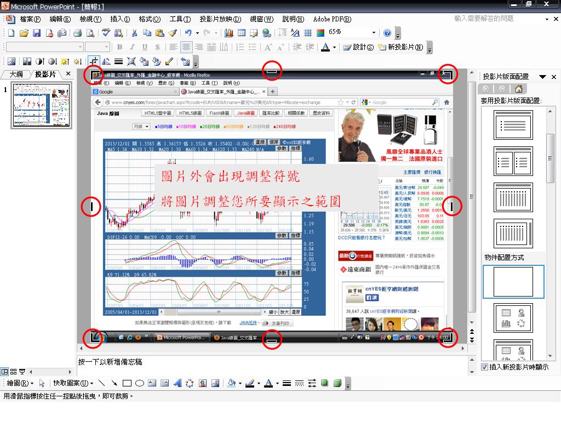Select the Oval shape tool
Screen dimensions: 561x421
coord(140,383)
